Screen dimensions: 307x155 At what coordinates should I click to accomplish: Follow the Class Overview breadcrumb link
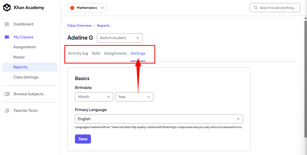(x=79, y=26)
